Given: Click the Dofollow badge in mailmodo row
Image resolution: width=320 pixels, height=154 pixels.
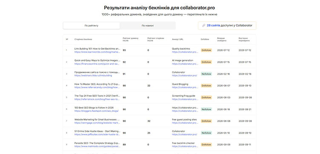Looking at the screenshot, I should point(206,145).
